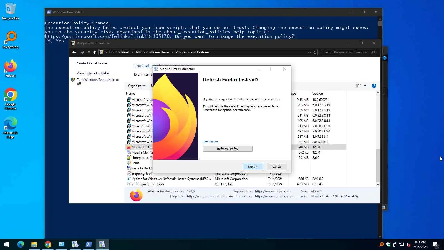Open the Control Panel Home link

pyautogui.click(x=92, y=63)
